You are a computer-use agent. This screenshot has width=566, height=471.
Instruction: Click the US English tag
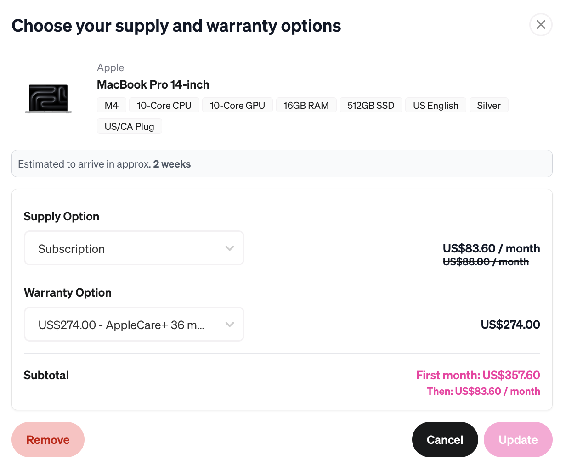pyautogui.click(x=436, y=105)
